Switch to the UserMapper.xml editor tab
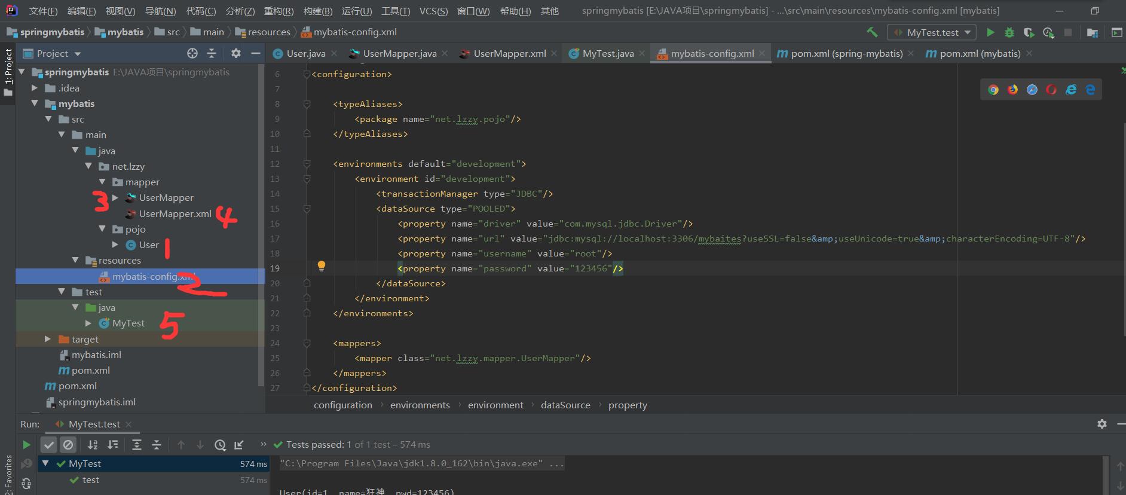1126x495 pixels. point(509,53)
